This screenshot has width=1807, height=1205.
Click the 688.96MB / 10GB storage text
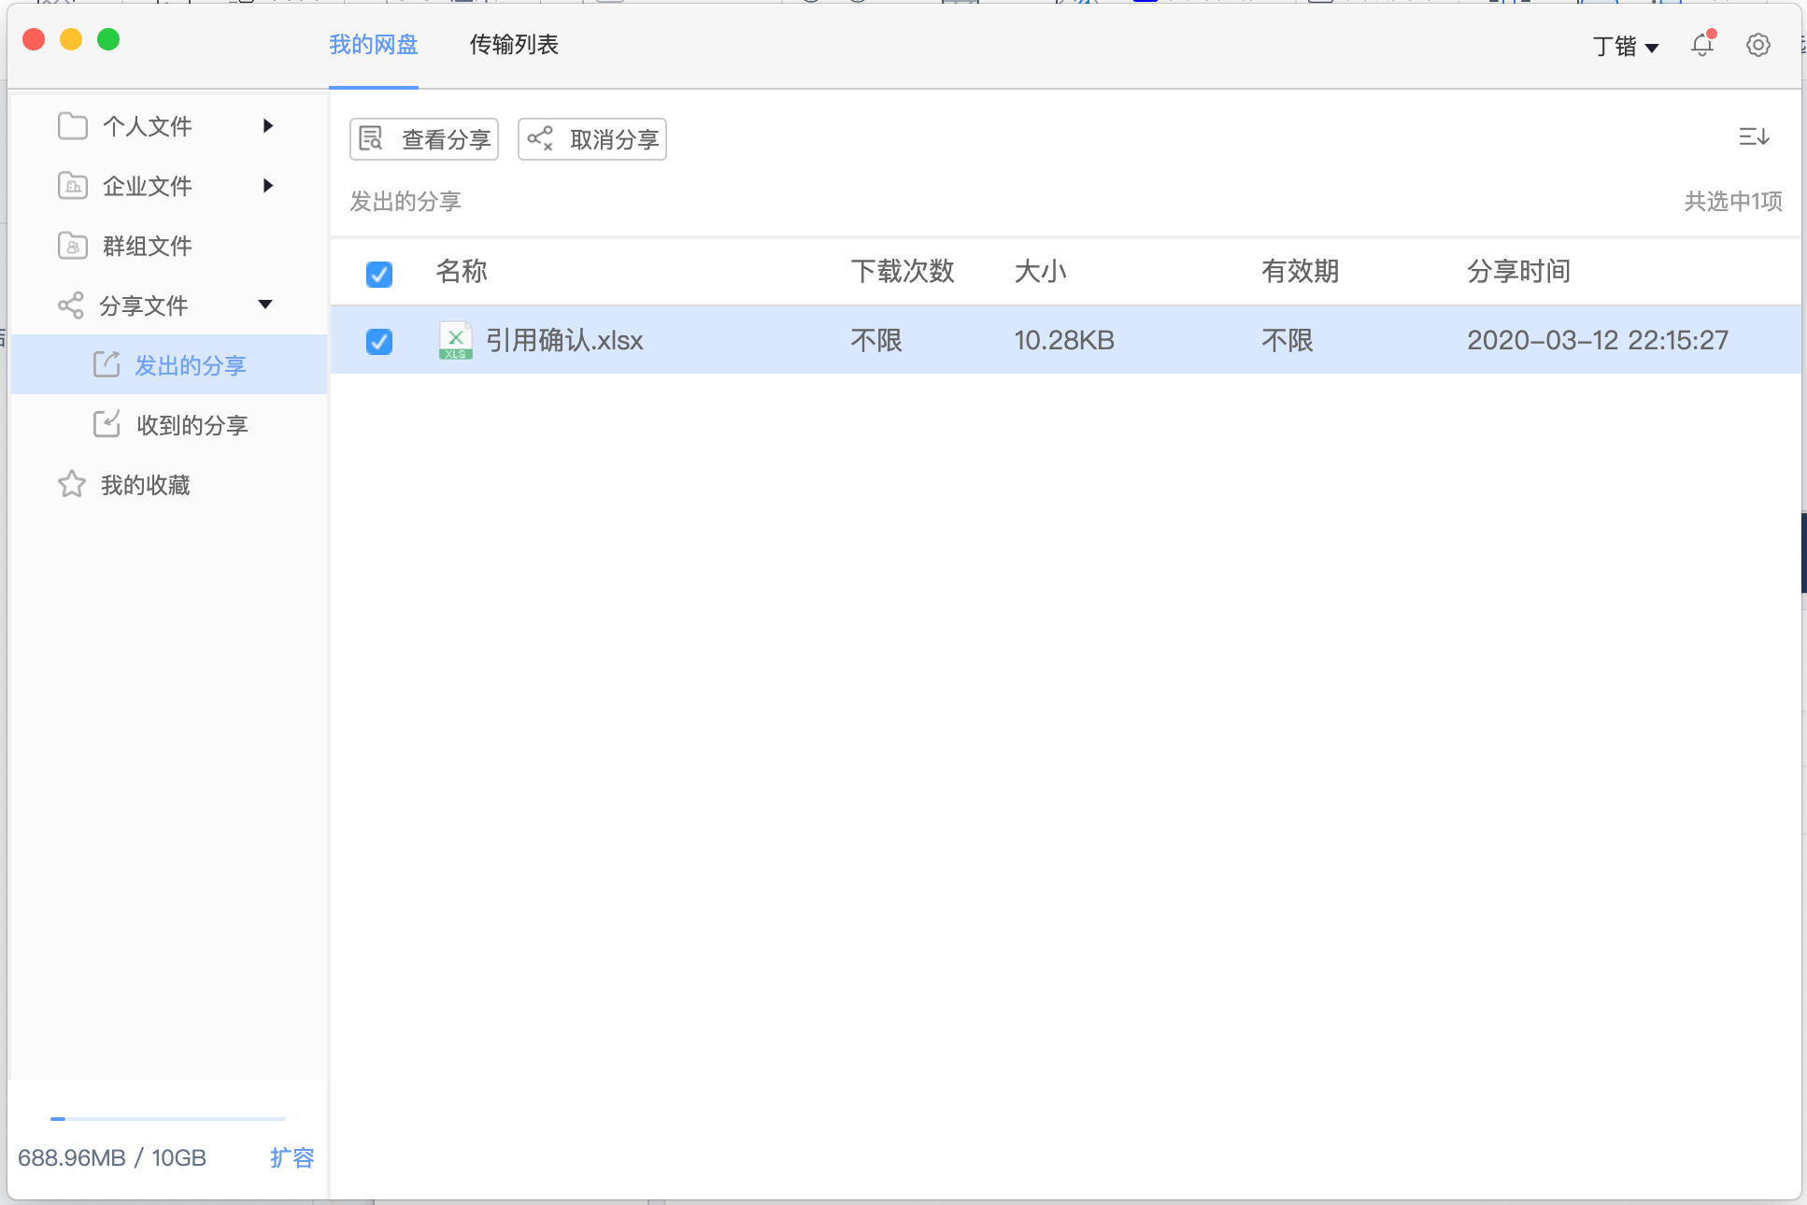[x=112, y=1157]
